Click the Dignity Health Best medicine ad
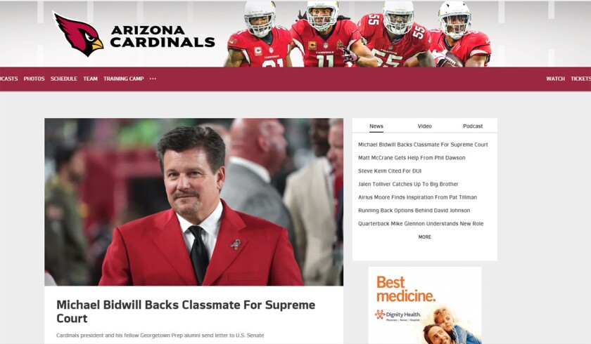 425,305
